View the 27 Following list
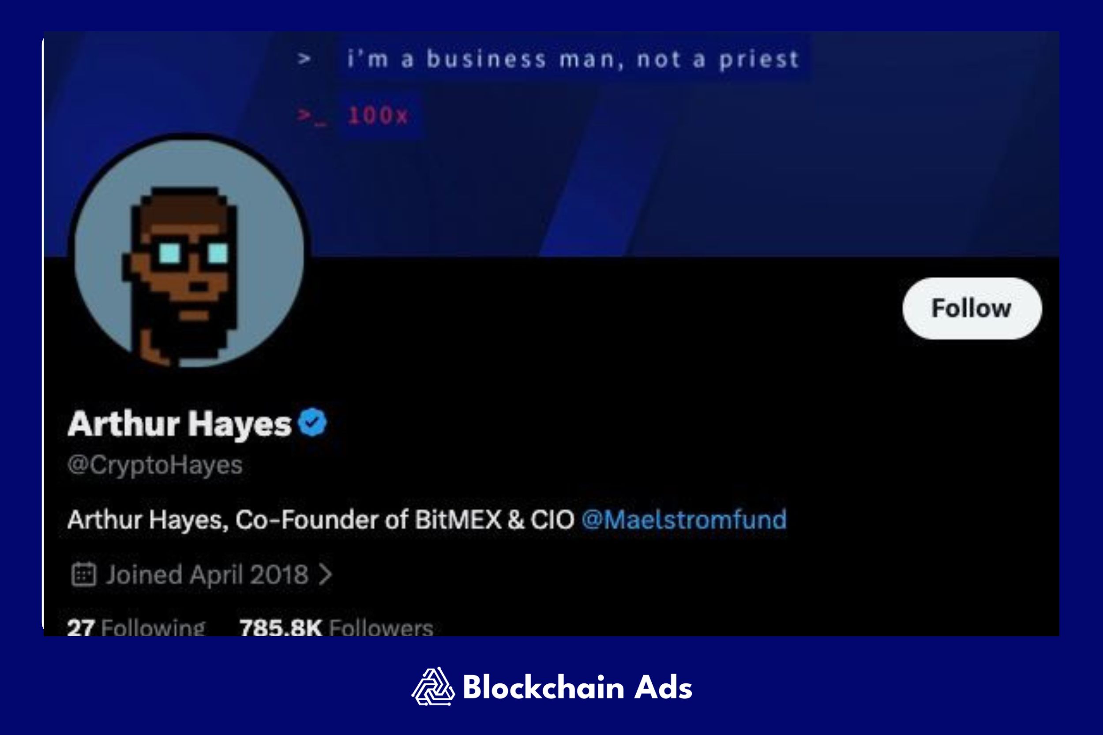Screen dimensions: 1103x735 click(136, 628)
